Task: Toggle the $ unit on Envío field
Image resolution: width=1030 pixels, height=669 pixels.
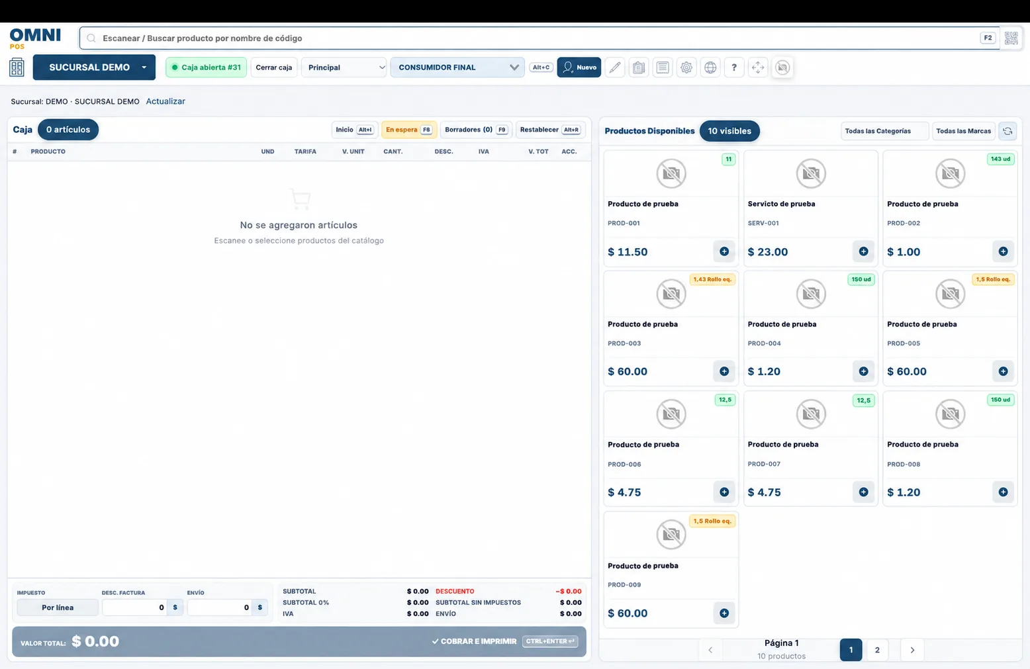Action: tap(260, 607)
